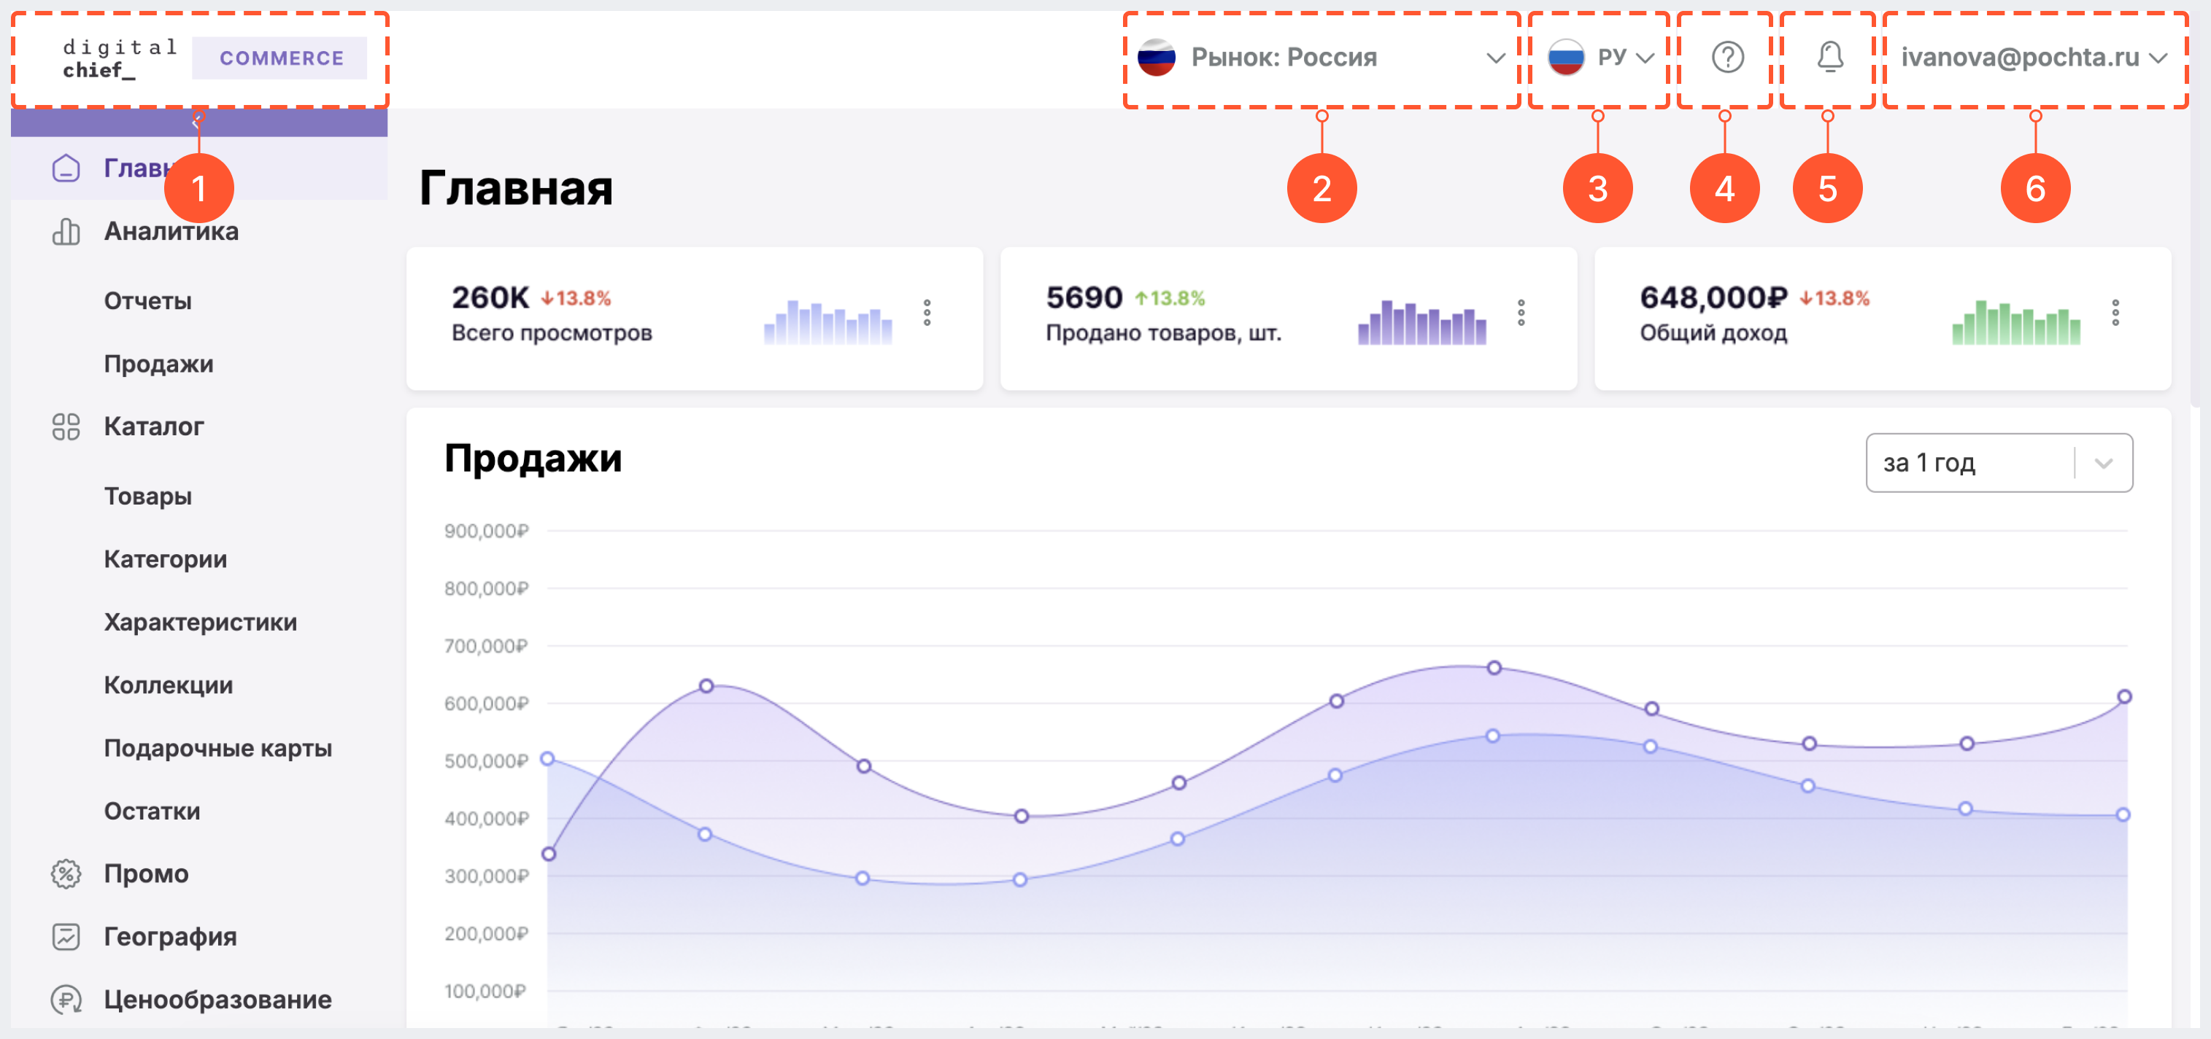Click the chevron in за 1 год selector
Screen dimensions: 2211x1039
pos(2103,463)
